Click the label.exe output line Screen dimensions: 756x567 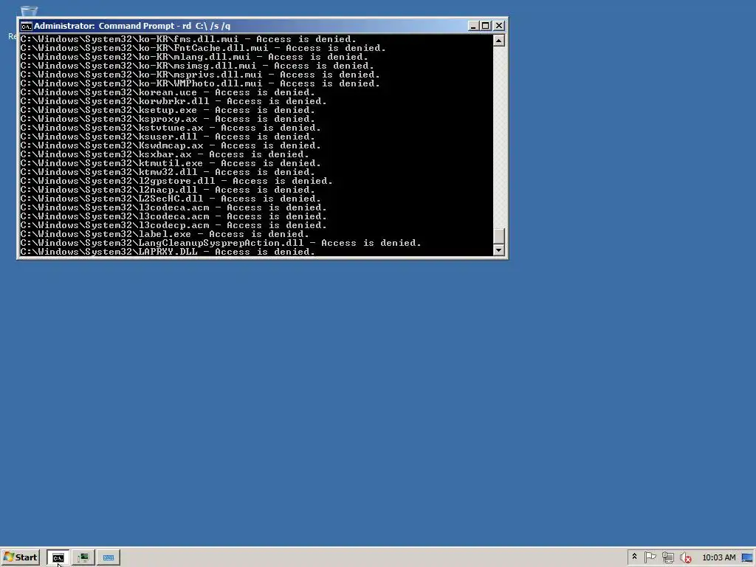(x=165, y=234)
